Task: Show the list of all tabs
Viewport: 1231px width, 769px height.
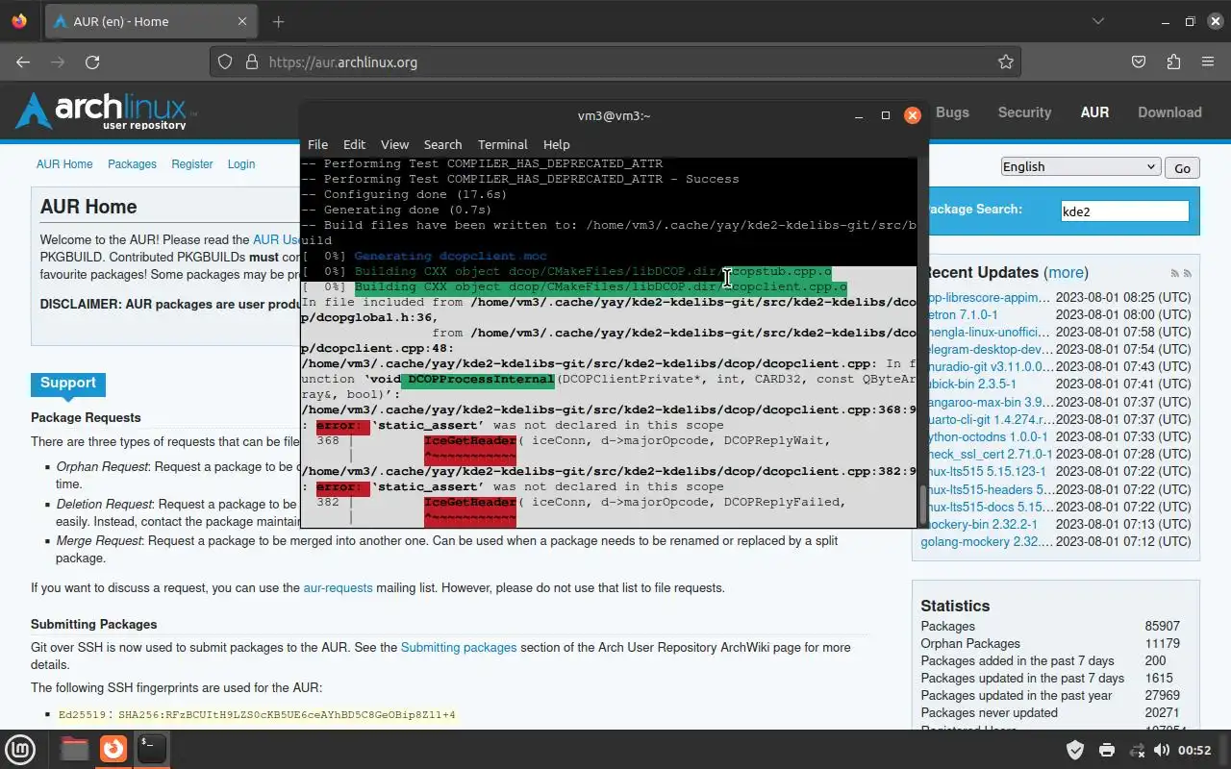Action: (1098, 21)
